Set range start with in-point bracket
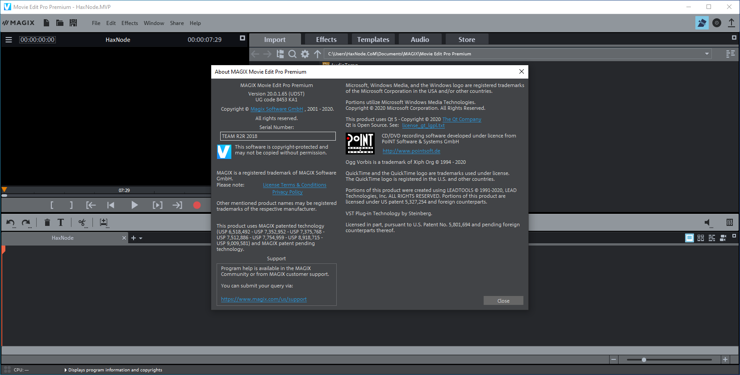The image size is (740, 375). pyautogui.click(x=52, y=205)
